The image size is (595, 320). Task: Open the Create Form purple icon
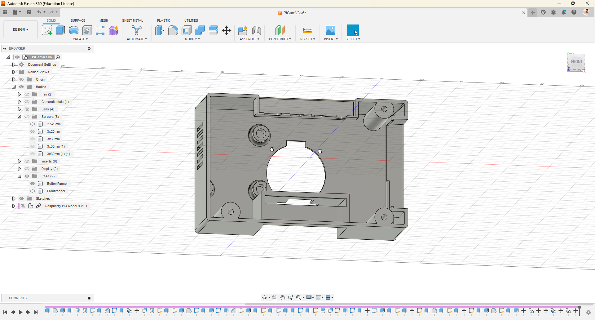point(114,30)
